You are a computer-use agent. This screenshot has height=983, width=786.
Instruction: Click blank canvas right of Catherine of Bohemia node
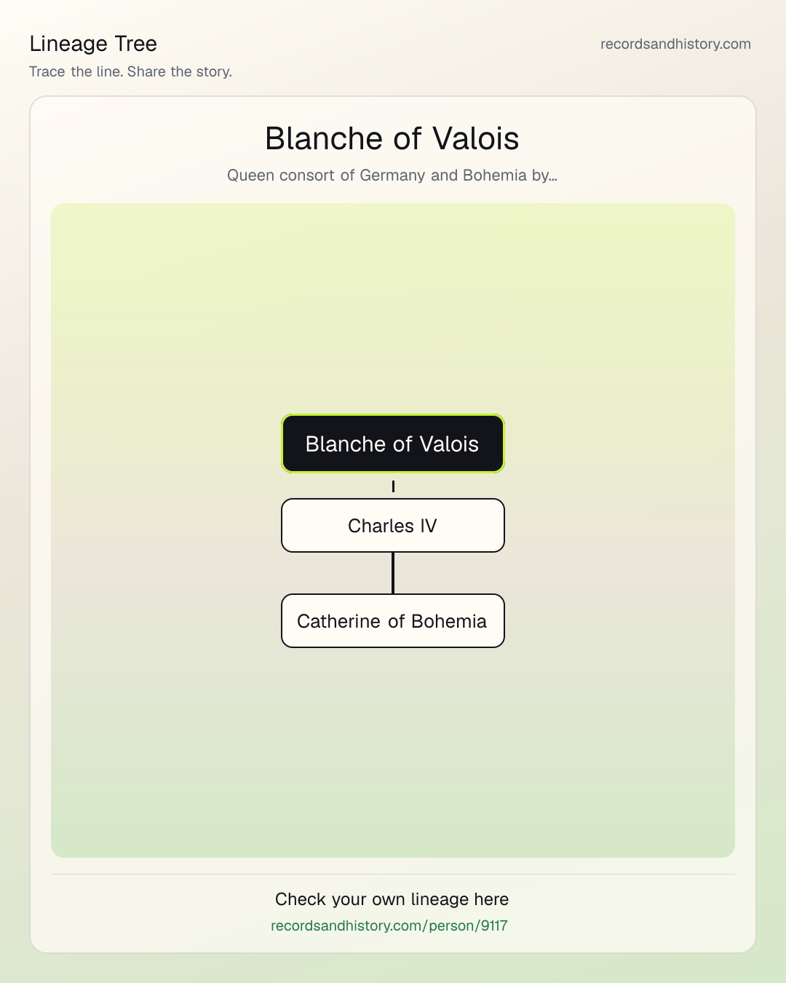point(619,620)
